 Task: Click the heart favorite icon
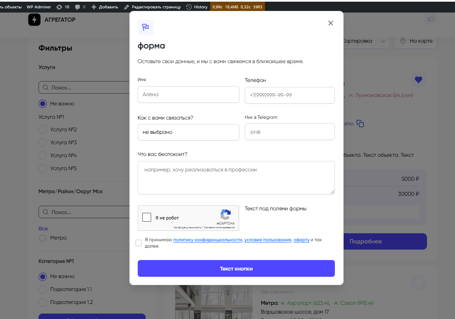418,79
